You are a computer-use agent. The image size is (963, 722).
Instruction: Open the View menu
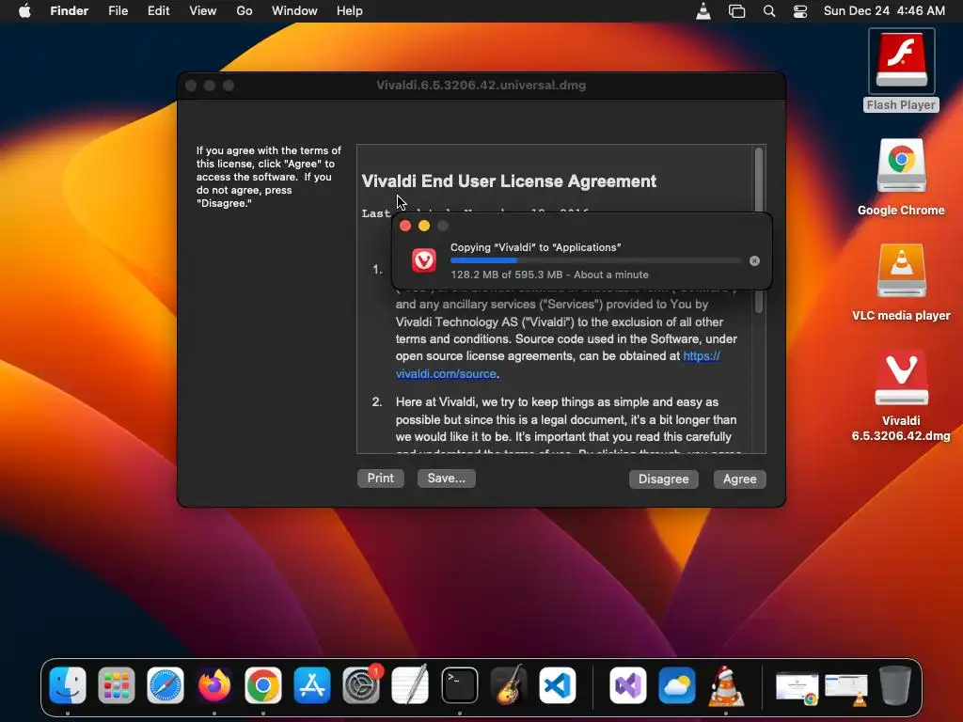pyautogui.click(x=203, y=11)
